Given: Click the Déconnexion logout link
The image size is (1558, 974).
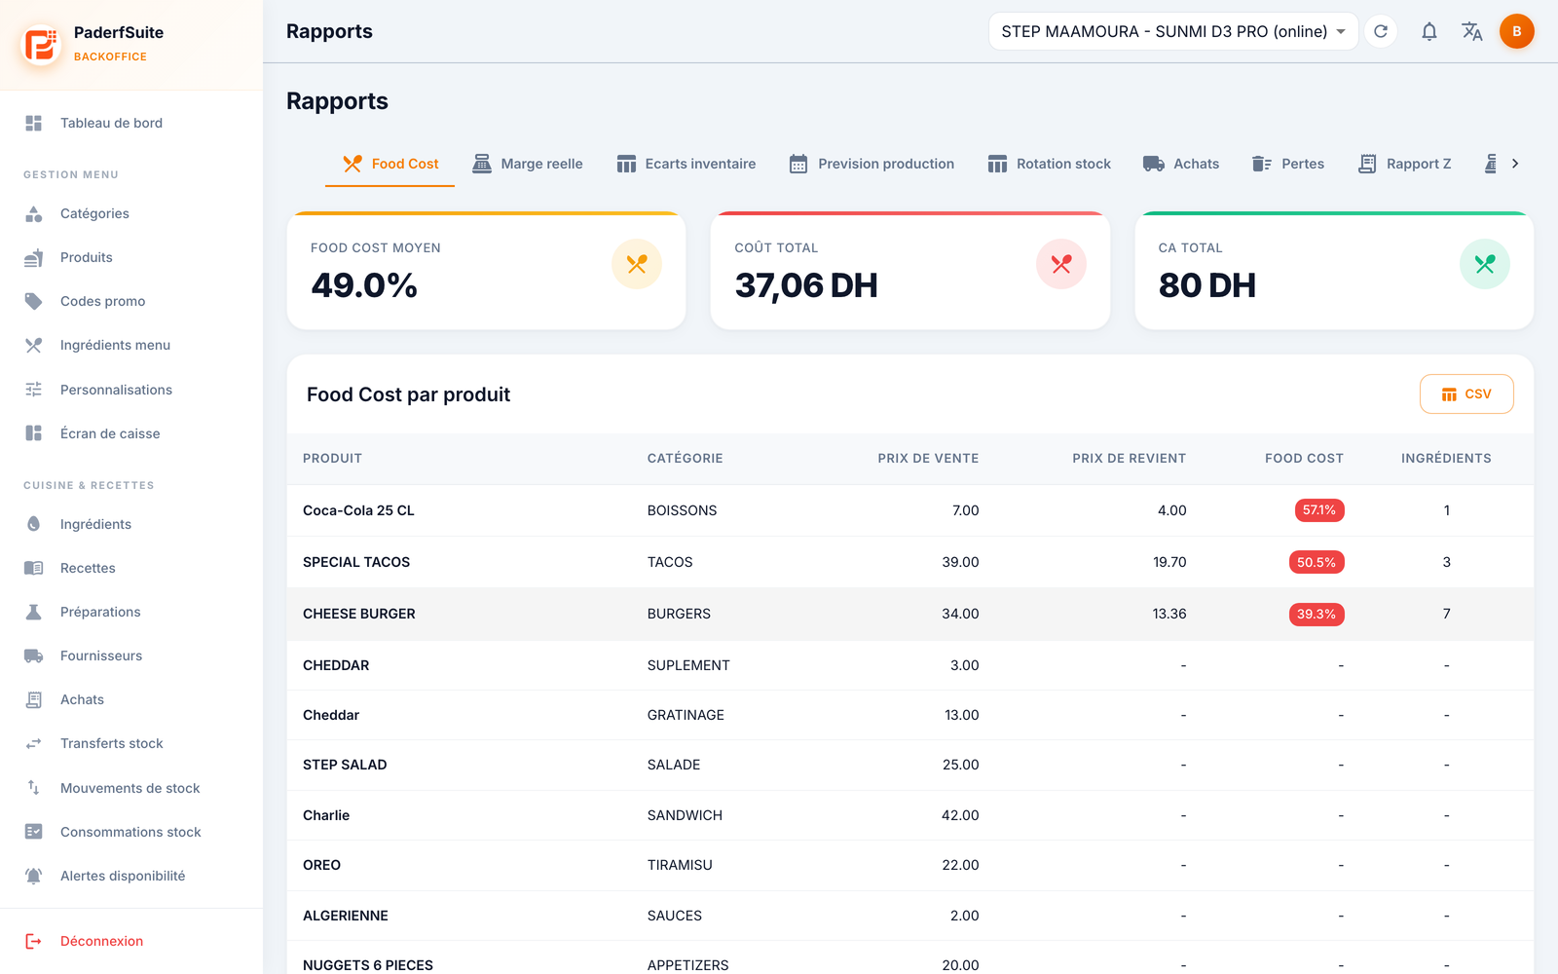Looking at the screenshot, I should pyautogui.click(x=101, y=941).
